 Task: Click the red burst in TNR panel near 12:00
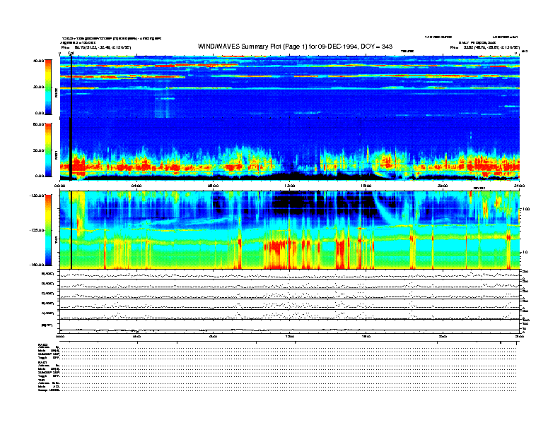(x=283, y=251)
